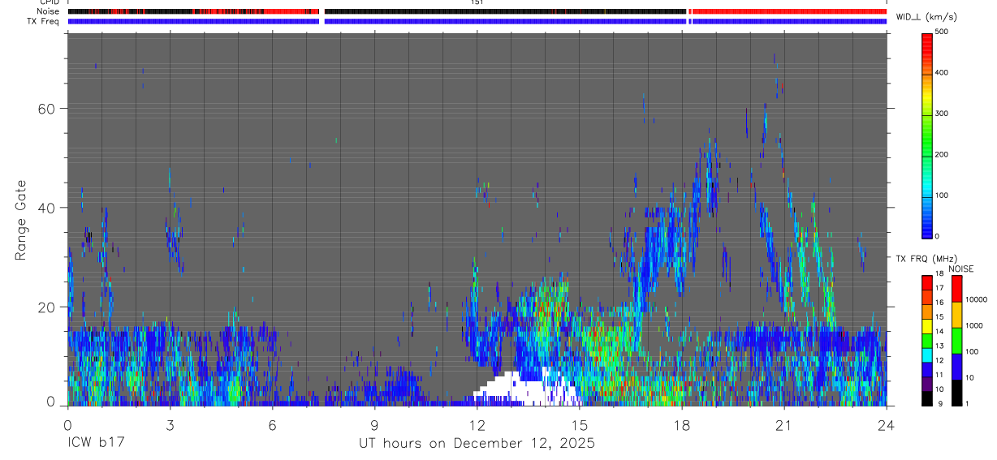997x460 pixels.
Task: Click the yellow 14–15 MHz TX FRQ swatch
Action: tap(926, 327)
